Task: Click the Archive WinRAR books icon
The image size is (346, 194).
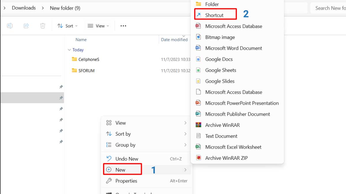Action: (198, 125)
